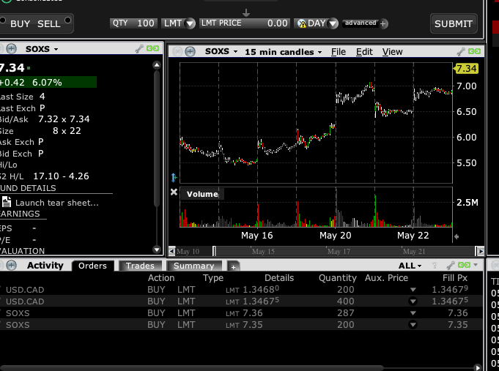Click the chart panel wrench settings icon
The width and height of the screenshot is (499, 371).
pyautogui.click(x=462, y=52)
